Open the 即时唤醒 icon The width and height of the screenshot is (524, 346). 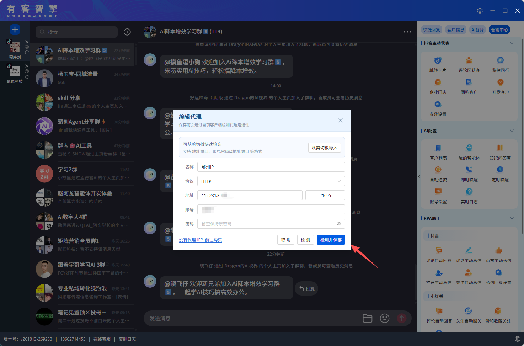coord(469,170)
